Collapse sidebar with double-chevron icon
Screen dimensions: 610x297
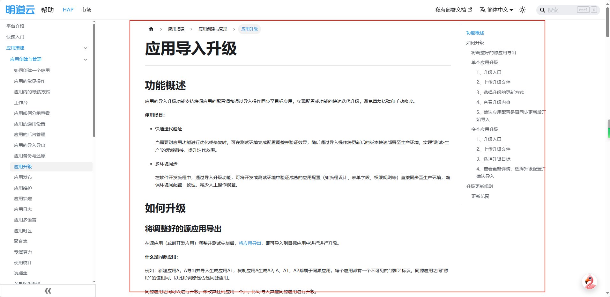point(48,291)
